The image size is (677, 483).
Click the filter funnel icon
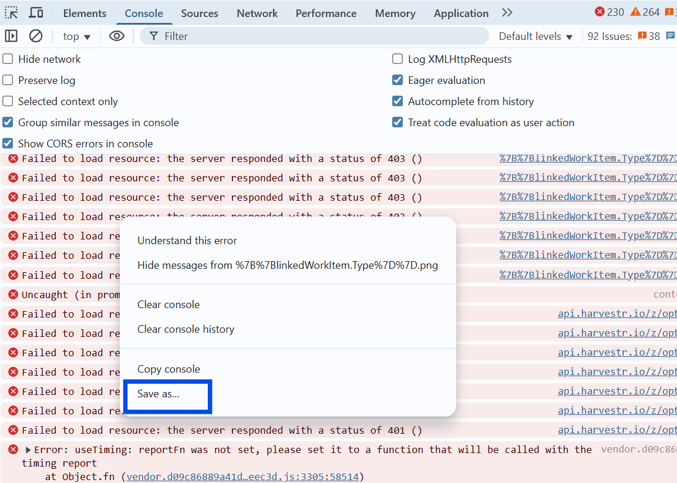[x=154, y=36]
